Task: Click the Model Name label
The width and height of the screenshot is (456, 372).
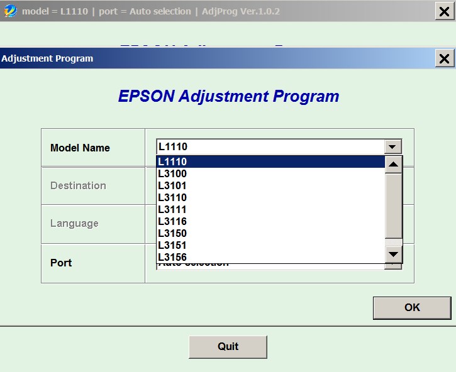Action: click(80, 148)
